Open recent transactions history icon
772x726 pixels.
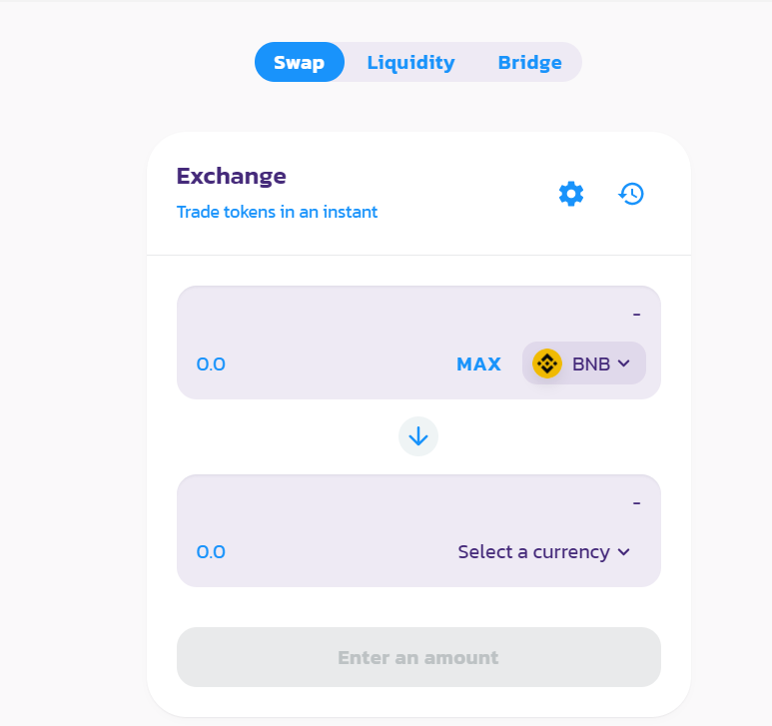(631, 194)
